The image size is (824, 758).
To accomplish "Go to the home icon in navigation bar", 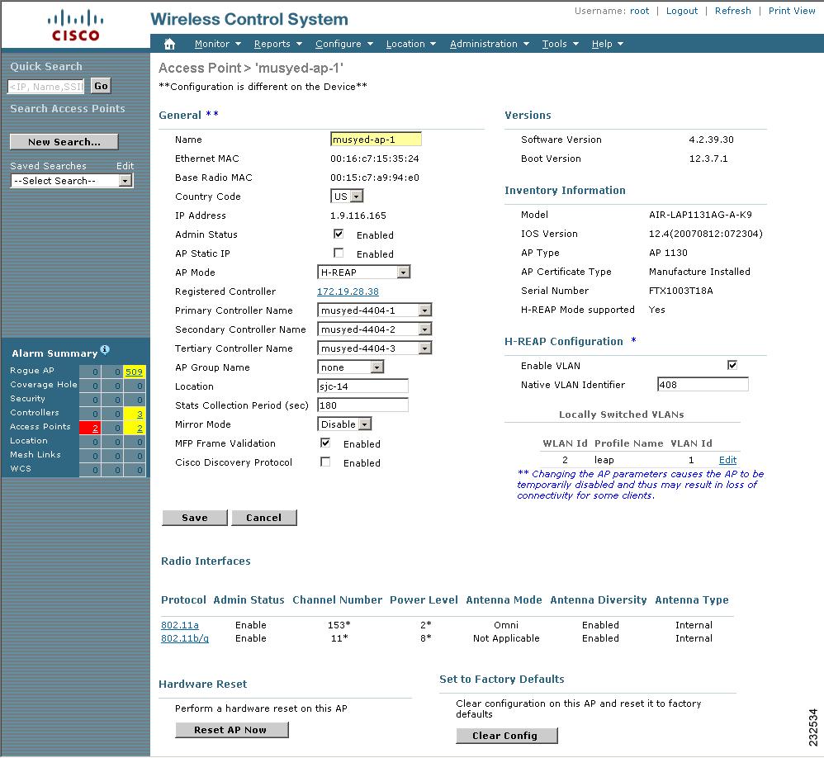I will click(169, 44).
